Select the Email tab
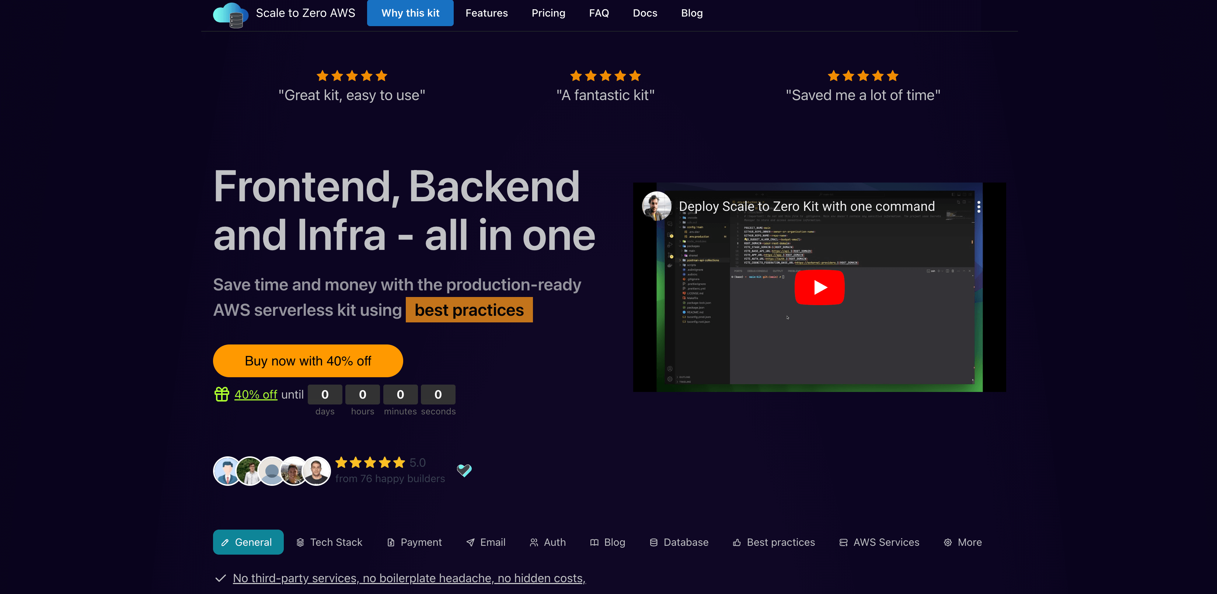Screen dimensions: 1217x594 point(486,542)
